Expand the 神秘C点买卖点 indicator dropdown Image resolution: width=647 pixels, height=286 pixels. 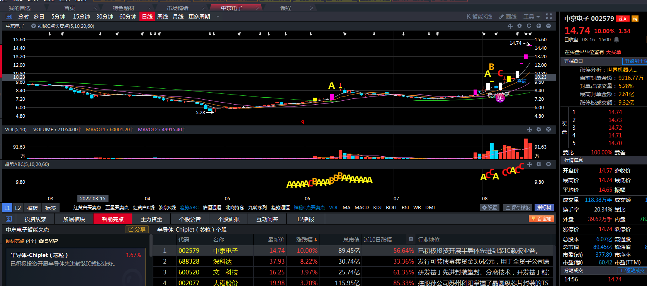pyautogui.click(x=34, y=26)
